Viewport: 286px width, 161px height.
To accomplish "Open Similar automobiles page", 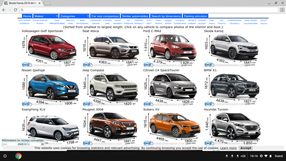I will coord(135,16).
